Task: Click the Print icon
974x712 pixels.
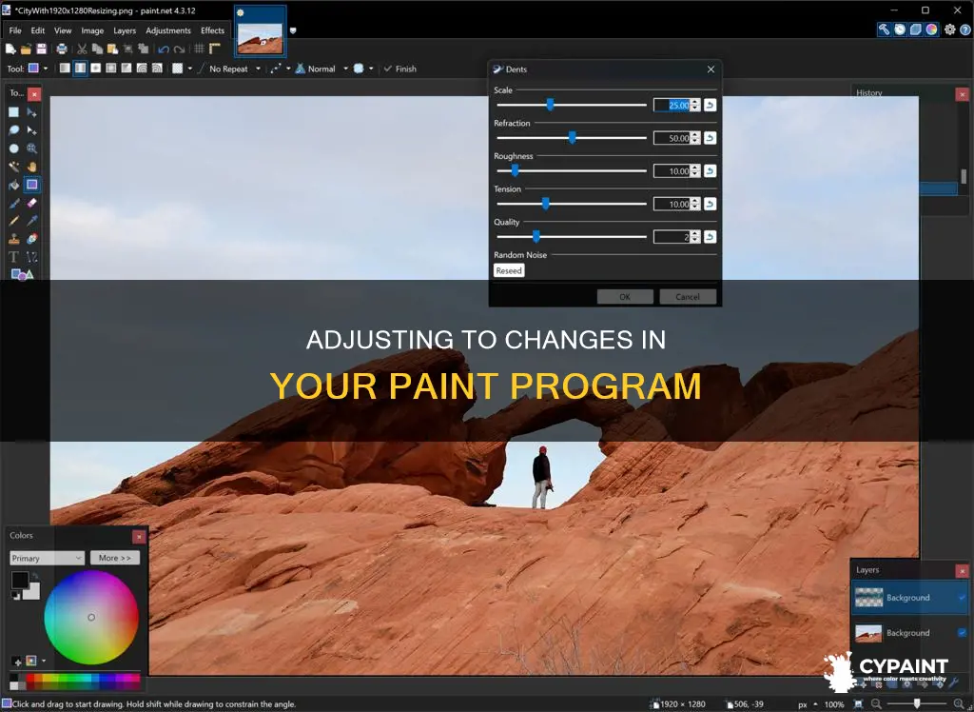Action: click(62, 49)
